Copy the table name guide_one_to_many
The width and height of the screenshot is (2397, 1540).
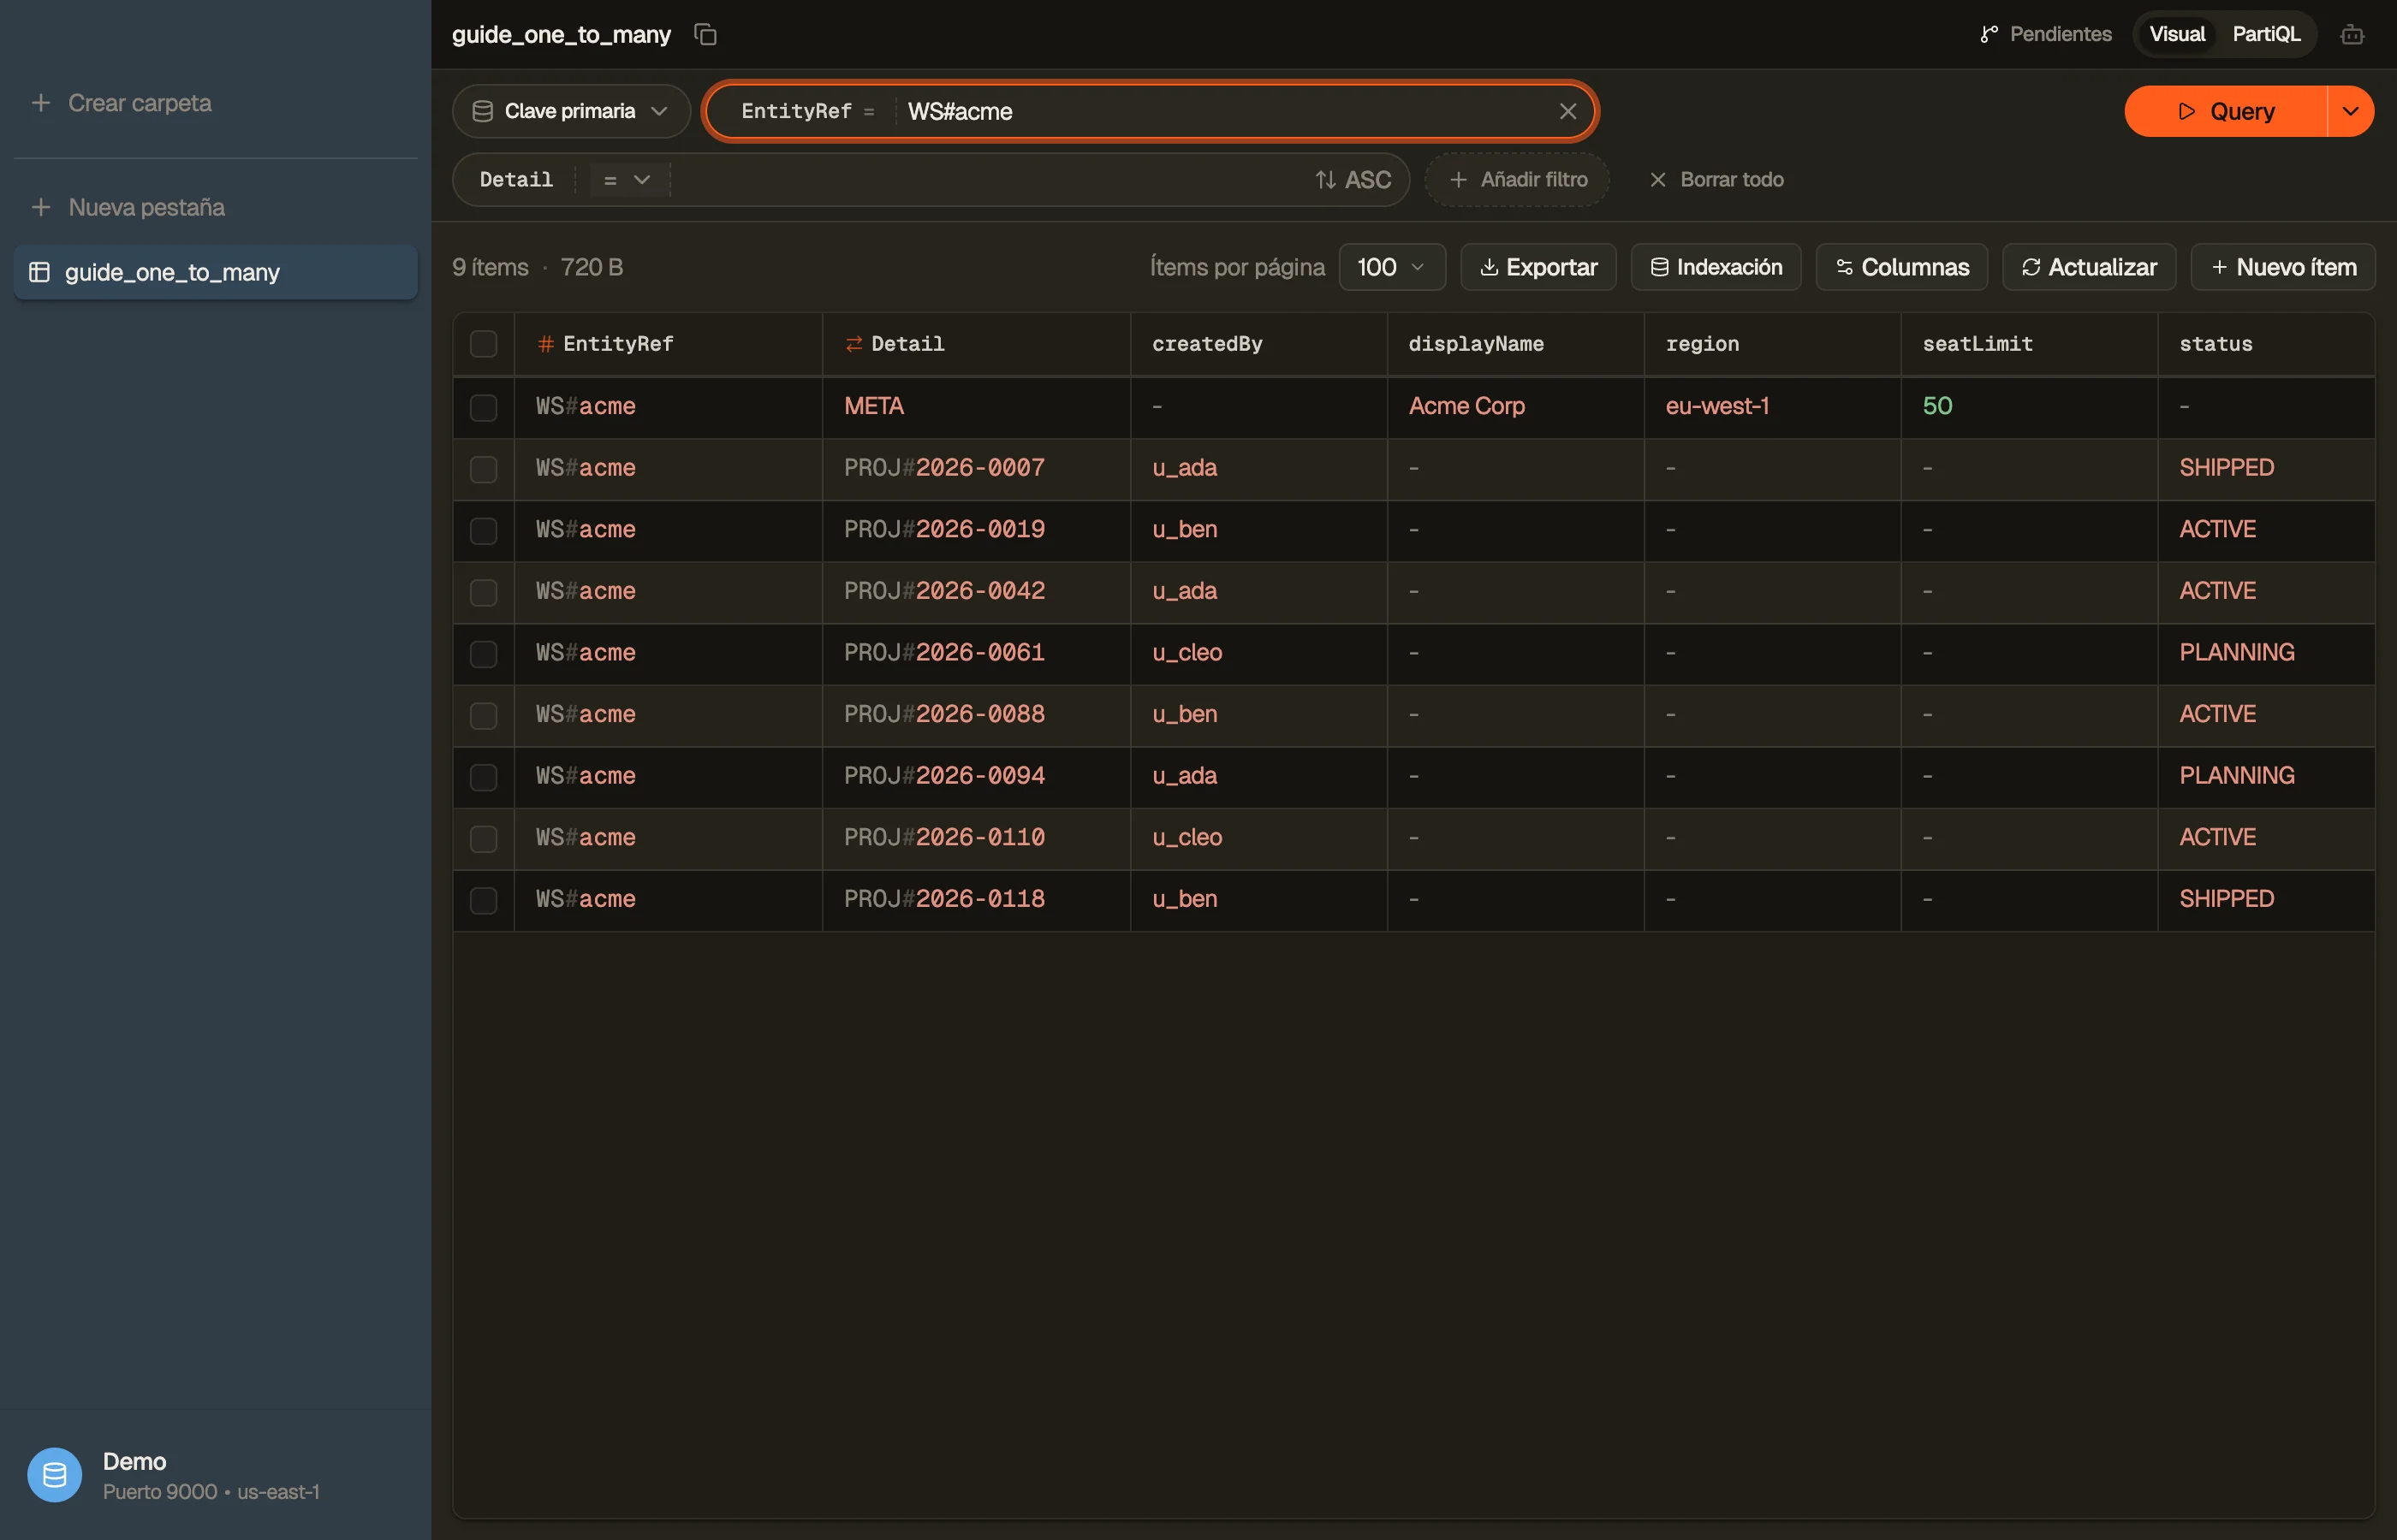pos(705,35)
